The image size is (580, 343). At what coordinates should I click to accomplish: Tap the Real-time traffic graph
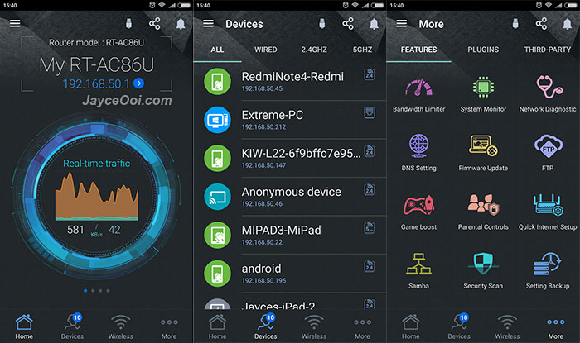(x=97, y=196)
